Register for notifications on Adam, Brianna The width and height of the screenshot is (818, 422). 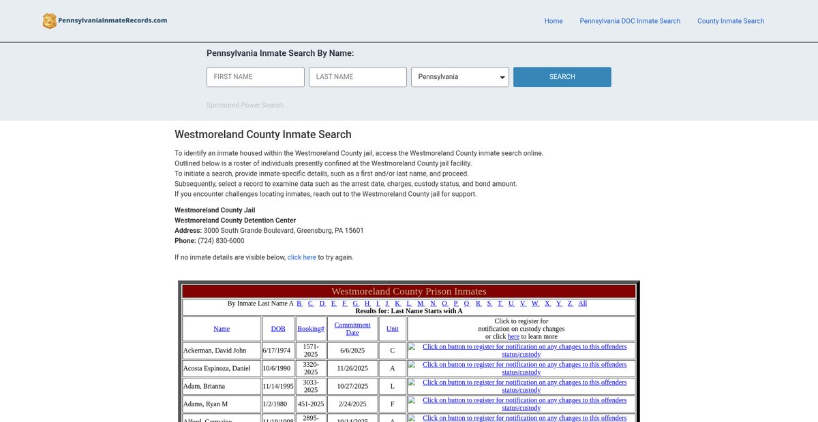point(521,386)
